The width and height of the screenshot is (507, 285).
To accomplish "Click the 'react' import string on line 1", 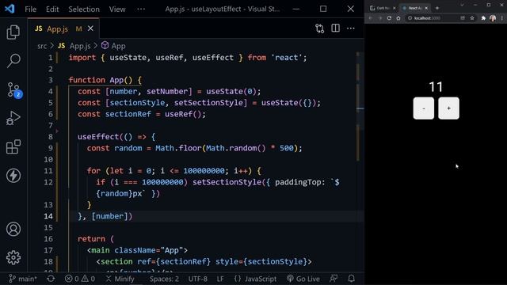I will pyautogui.click(x=286, y=58).
